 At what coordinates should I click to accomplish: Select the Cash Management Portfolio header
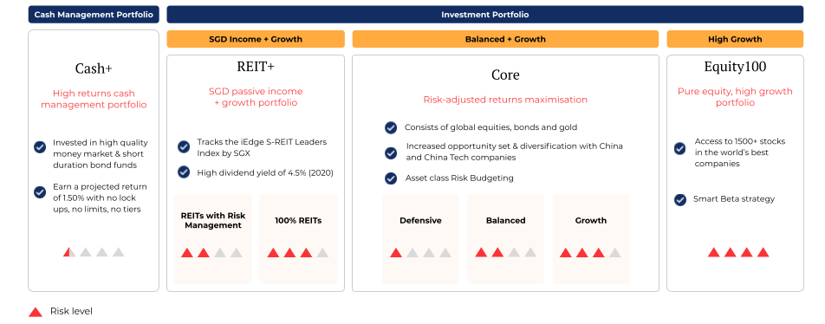tap(94, 15)
